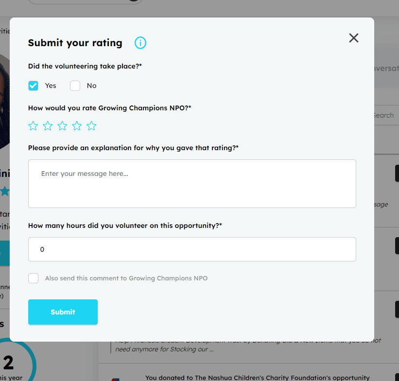This screenshot has height=381, width=399.
Task: Select the second rating star
Action: coord(48,126)
